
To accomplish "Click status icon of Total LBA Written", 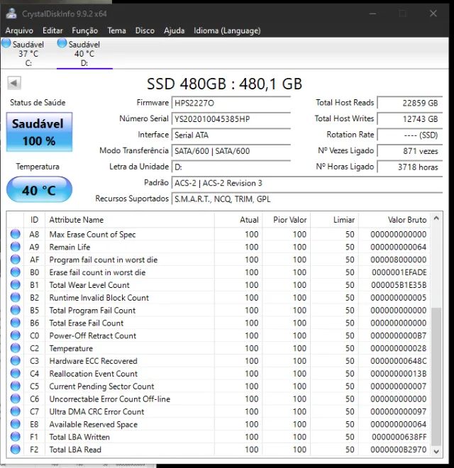I will (x=15, y=437).
